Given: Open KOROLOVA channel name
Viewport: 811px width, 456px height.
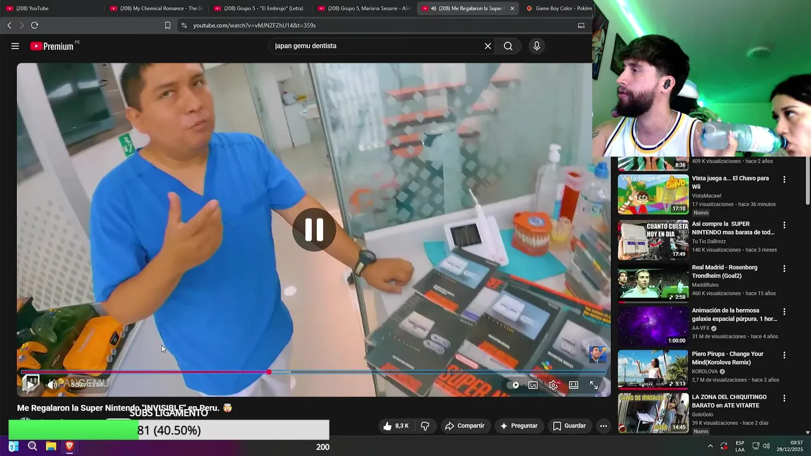Looking at the screenshot, I should [705, 372].
